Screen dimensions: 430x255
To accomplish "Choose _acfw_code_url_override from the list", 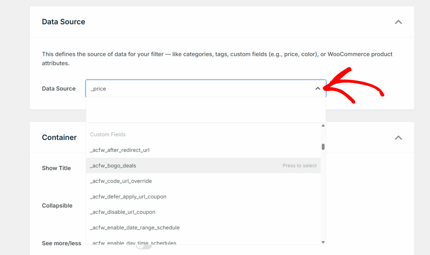I will click(x=203, y=181).
